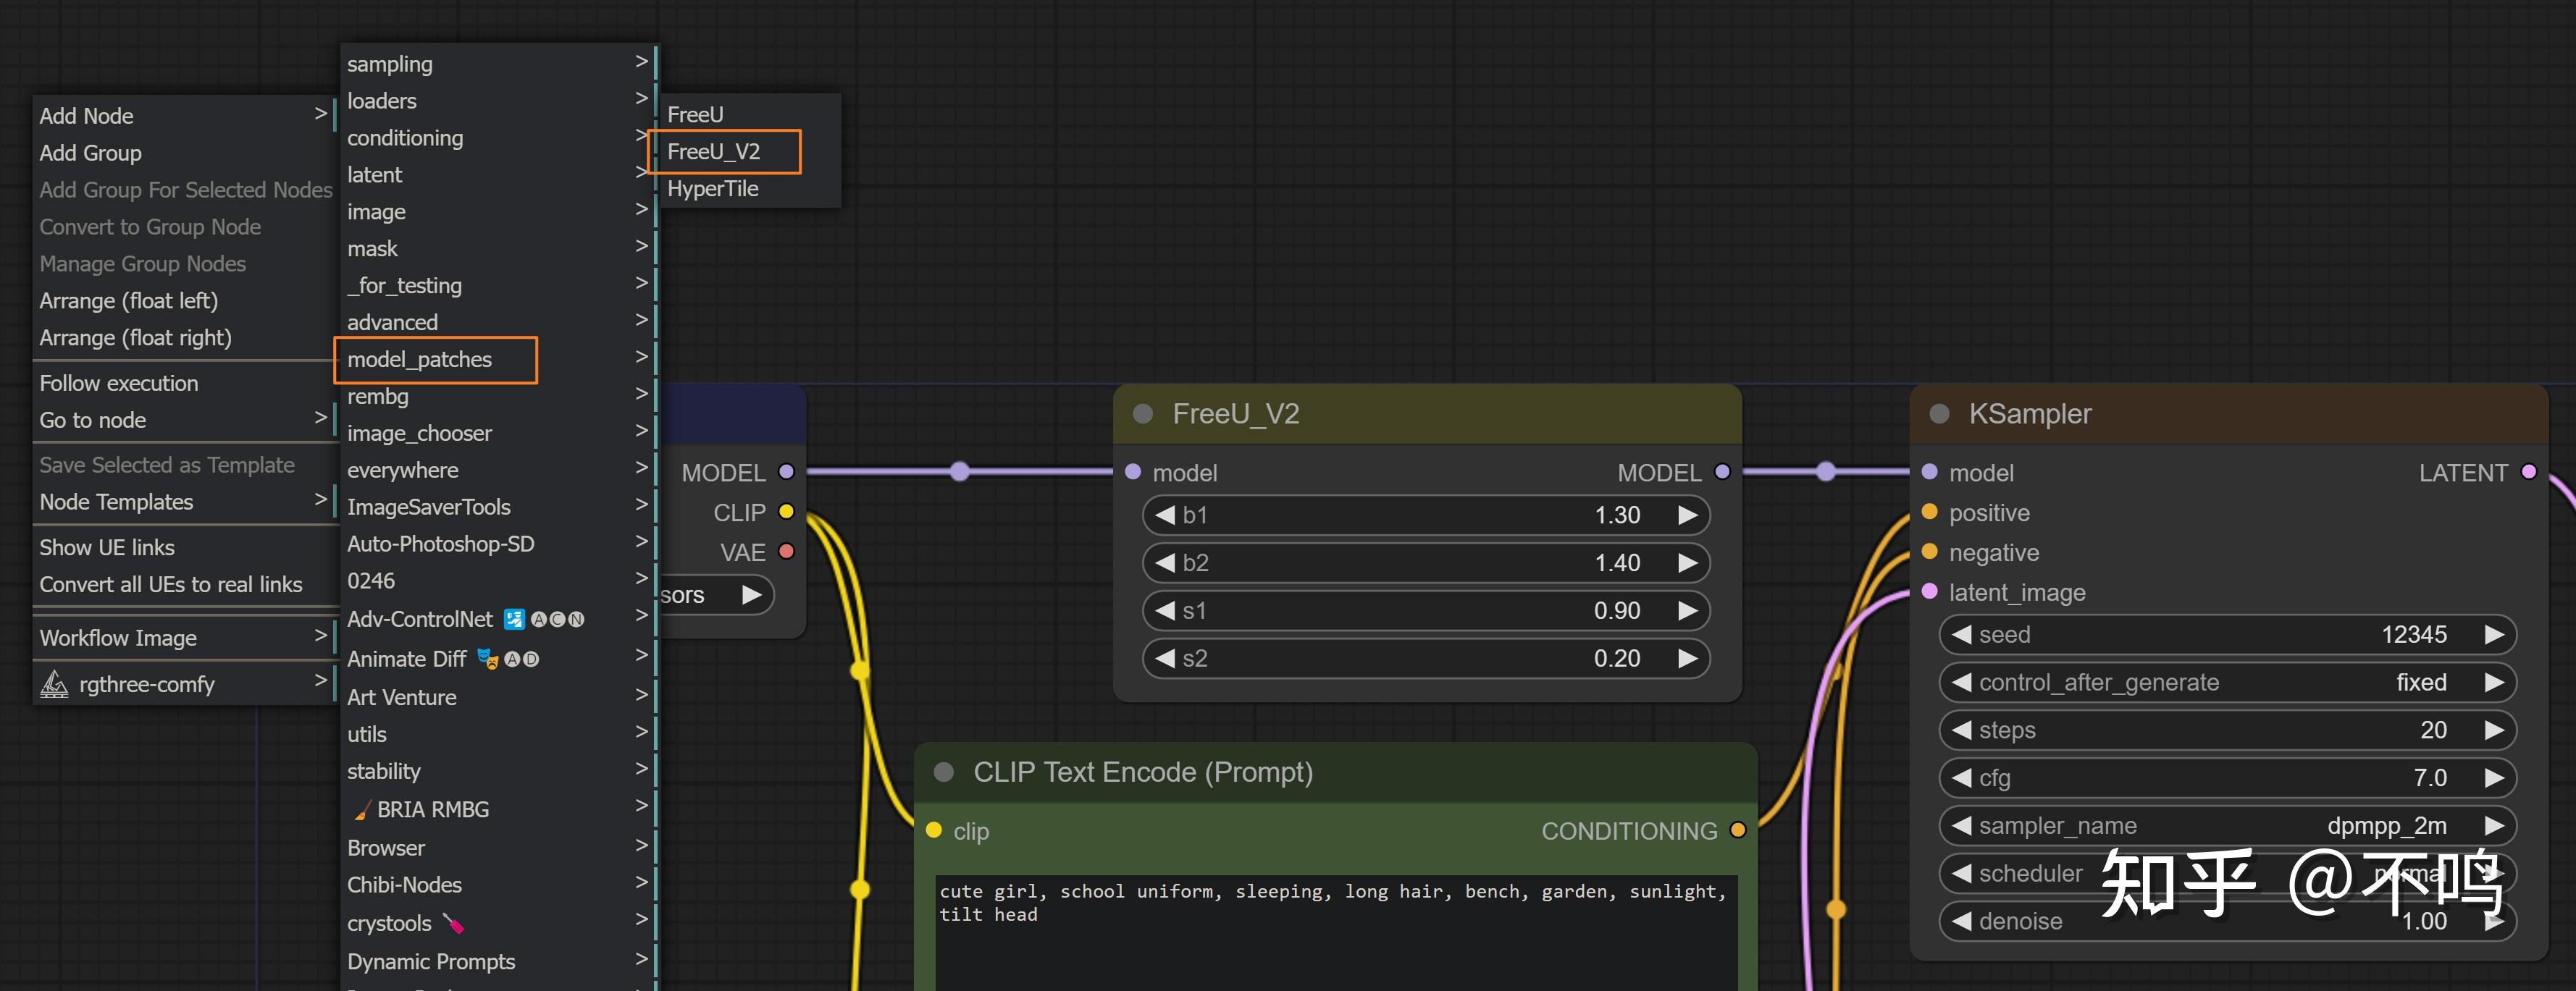Click the FreeU_V2 MODEL output socket
The image size is (2576, 991).
1722,472
